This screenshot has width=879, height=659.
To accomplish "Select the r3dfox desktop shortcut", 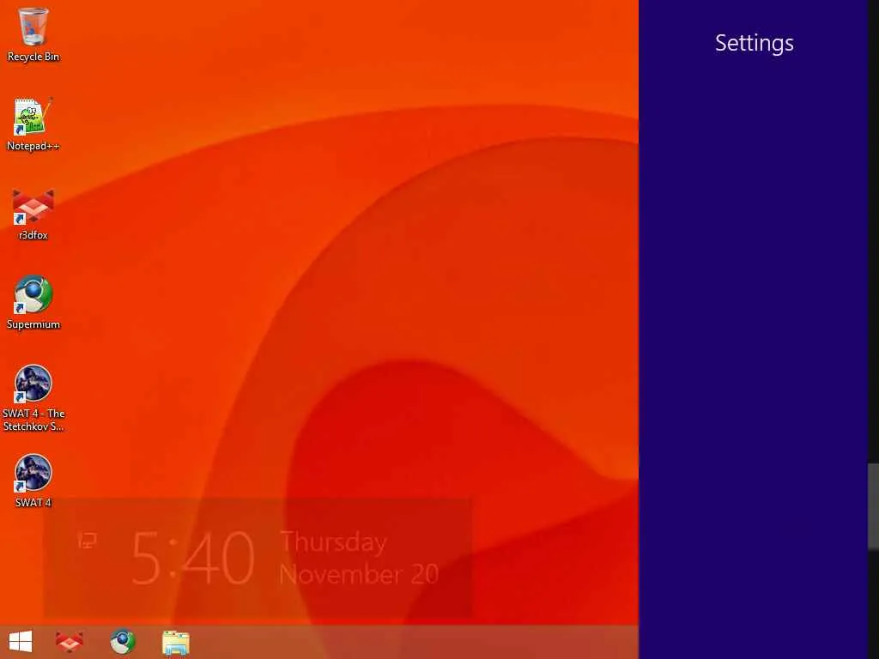I will click(33, 214).
